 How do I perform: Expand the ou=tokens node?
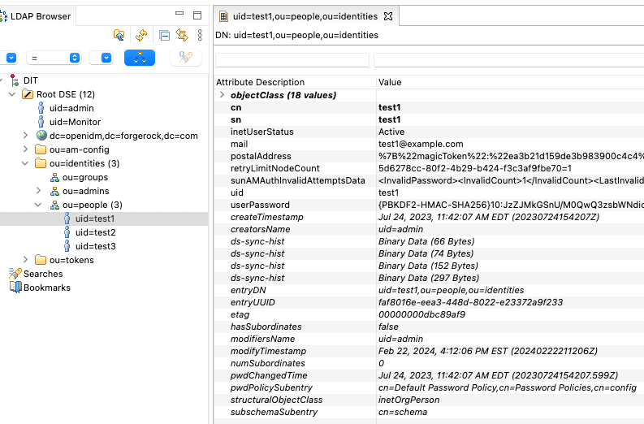pyautogui.click(x=25, y=260)
